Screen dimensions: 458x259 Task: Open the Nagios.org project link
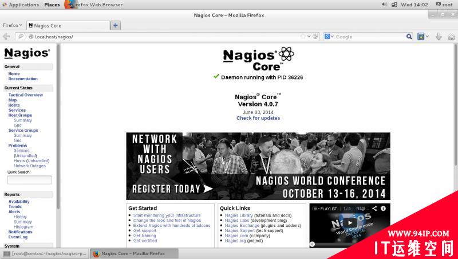tap(235, 241)
